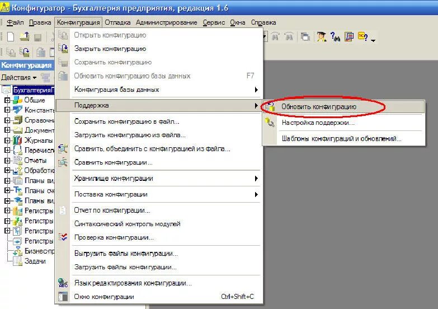Select Настройка поддержки... in submenu
The height and width of the screenshot is (309, 438).
(343, 123)
